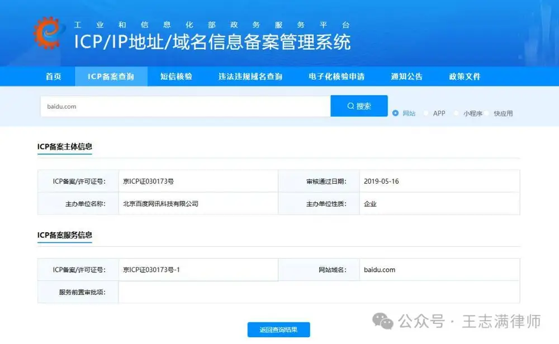Click the ICP备案服务信息 section heading
Viewport: 559px width, 344px height.
[x=64, y=235]
